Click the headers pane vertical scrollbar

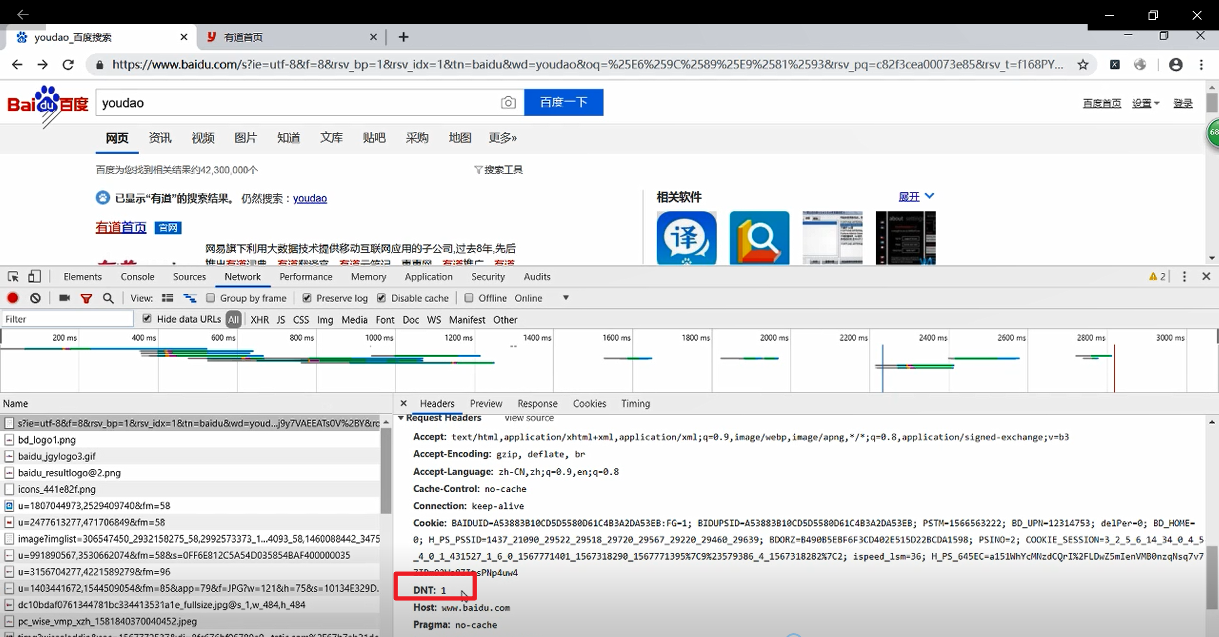[x=1212, y=577]
